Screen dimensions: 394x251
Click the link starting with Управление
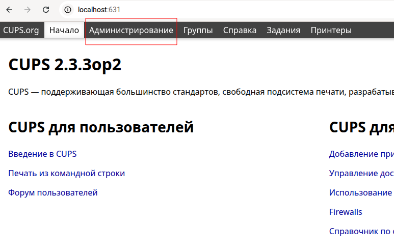tap(361, 173)
